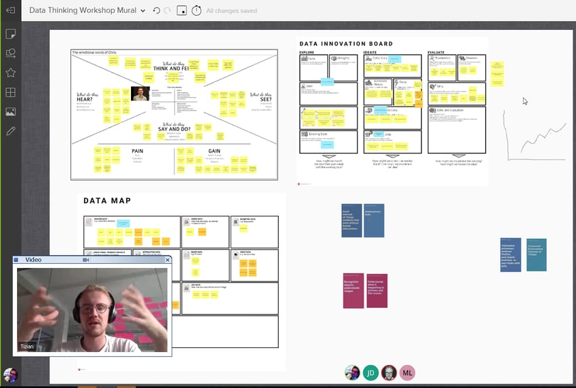Click the redo arrow icon
This screenshot has height=388, width=576.
click(168, 11)
